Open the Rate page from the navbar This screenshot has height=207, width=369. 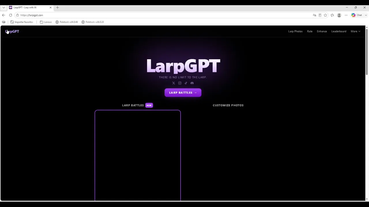pyautogui.click(x=310, y=31)
